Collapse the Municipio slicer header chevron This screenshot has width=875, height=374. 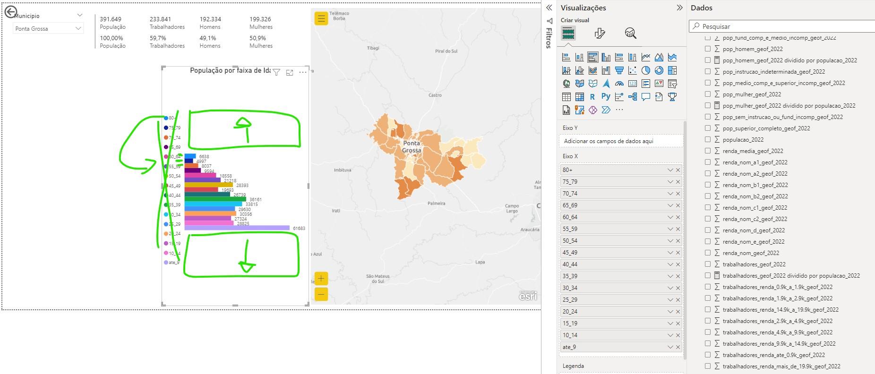point(79,16)
